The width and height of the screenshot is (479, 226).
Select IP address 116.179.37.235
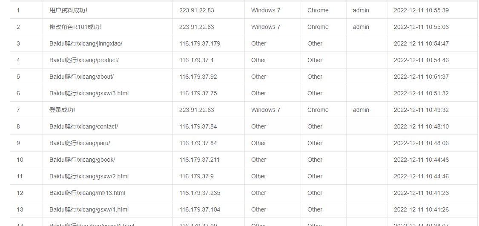[200, 193]
